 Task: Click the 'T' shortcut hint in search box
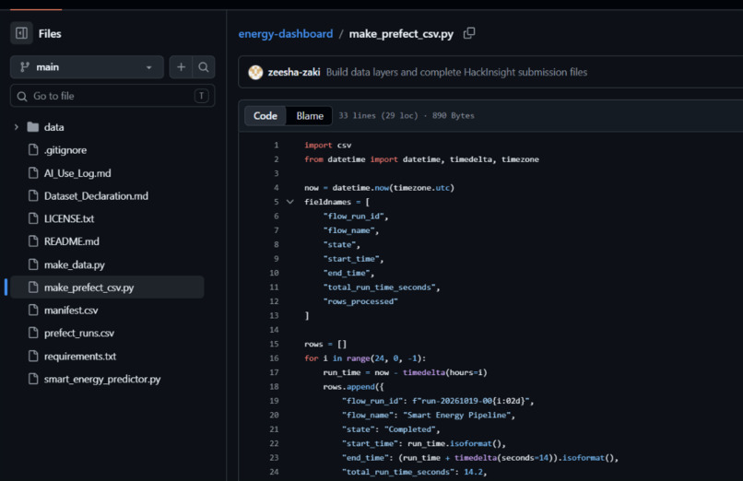[201, 96]
